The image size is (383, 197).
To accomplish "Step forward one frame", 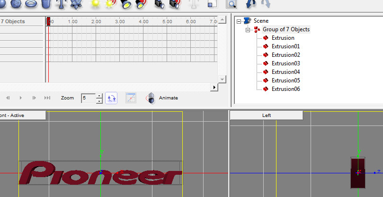I will pos(34,98).
